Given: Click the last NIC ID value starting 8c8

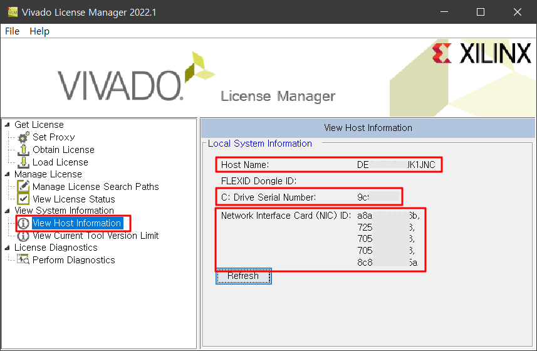Looking at the screenshot, I should point(387,263).
